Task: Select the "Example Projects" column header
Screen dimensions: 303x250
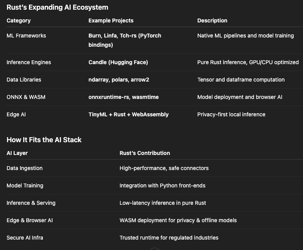Action: (111, 20)
